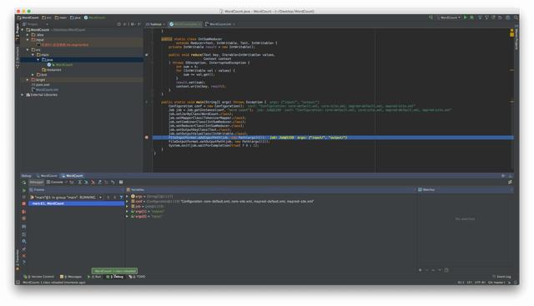Click the Step Over icon in debugger toolbar
The image size is (534, 306).
(x=79, y=183)
